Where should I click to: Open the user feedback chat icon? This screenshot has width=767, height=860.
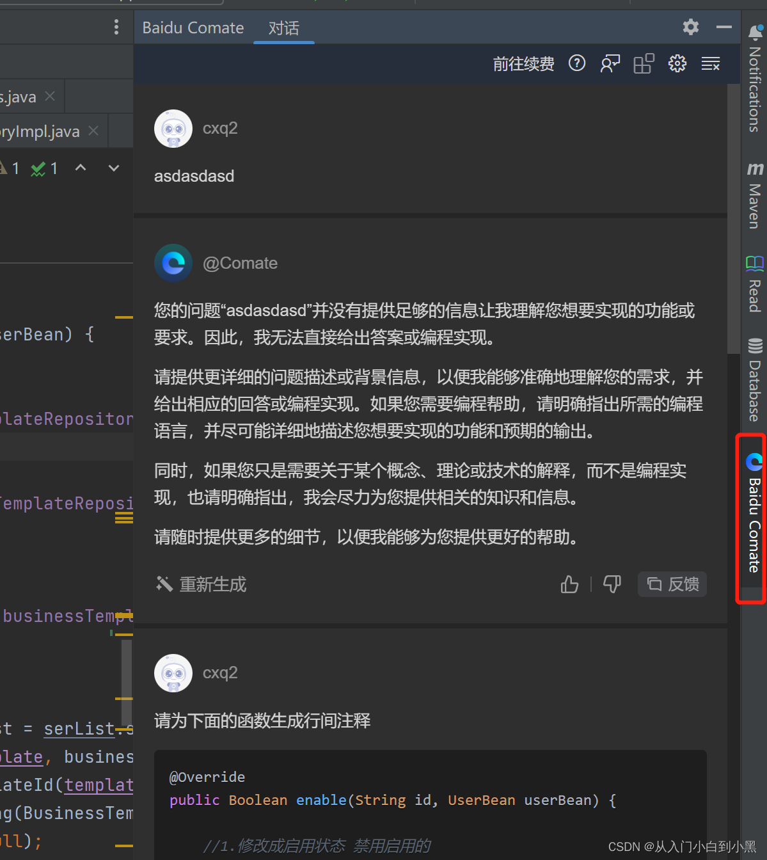(610, 63)
